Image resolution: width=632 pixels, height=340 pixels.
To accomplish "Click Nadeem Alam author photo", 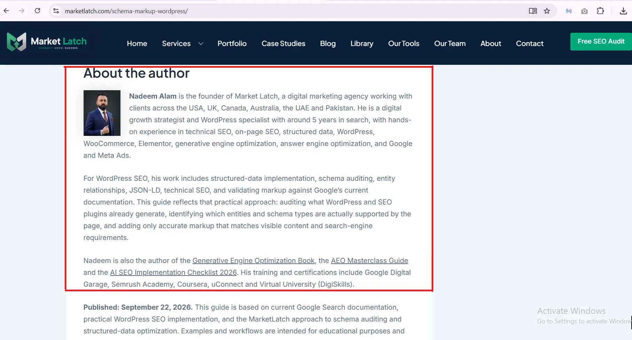I will [x=102, y=113].
